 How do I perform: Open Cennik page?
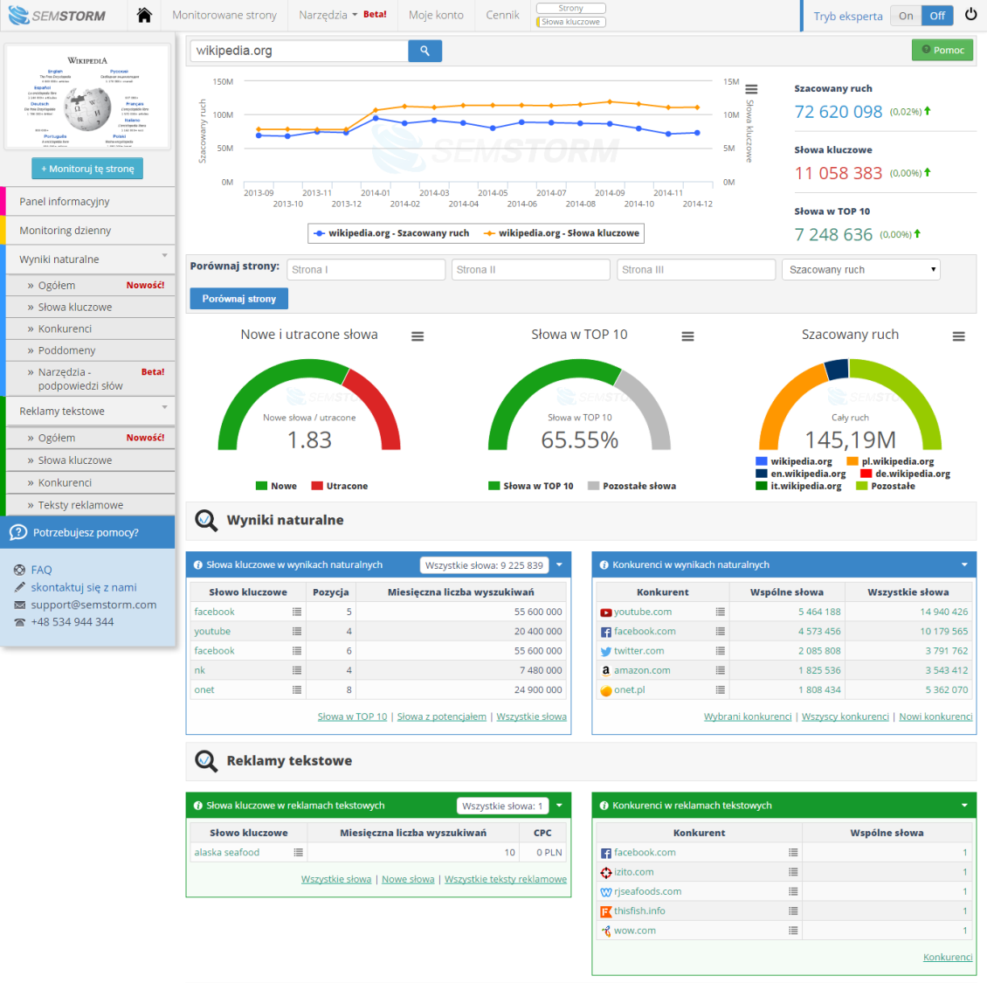[503, 15]
